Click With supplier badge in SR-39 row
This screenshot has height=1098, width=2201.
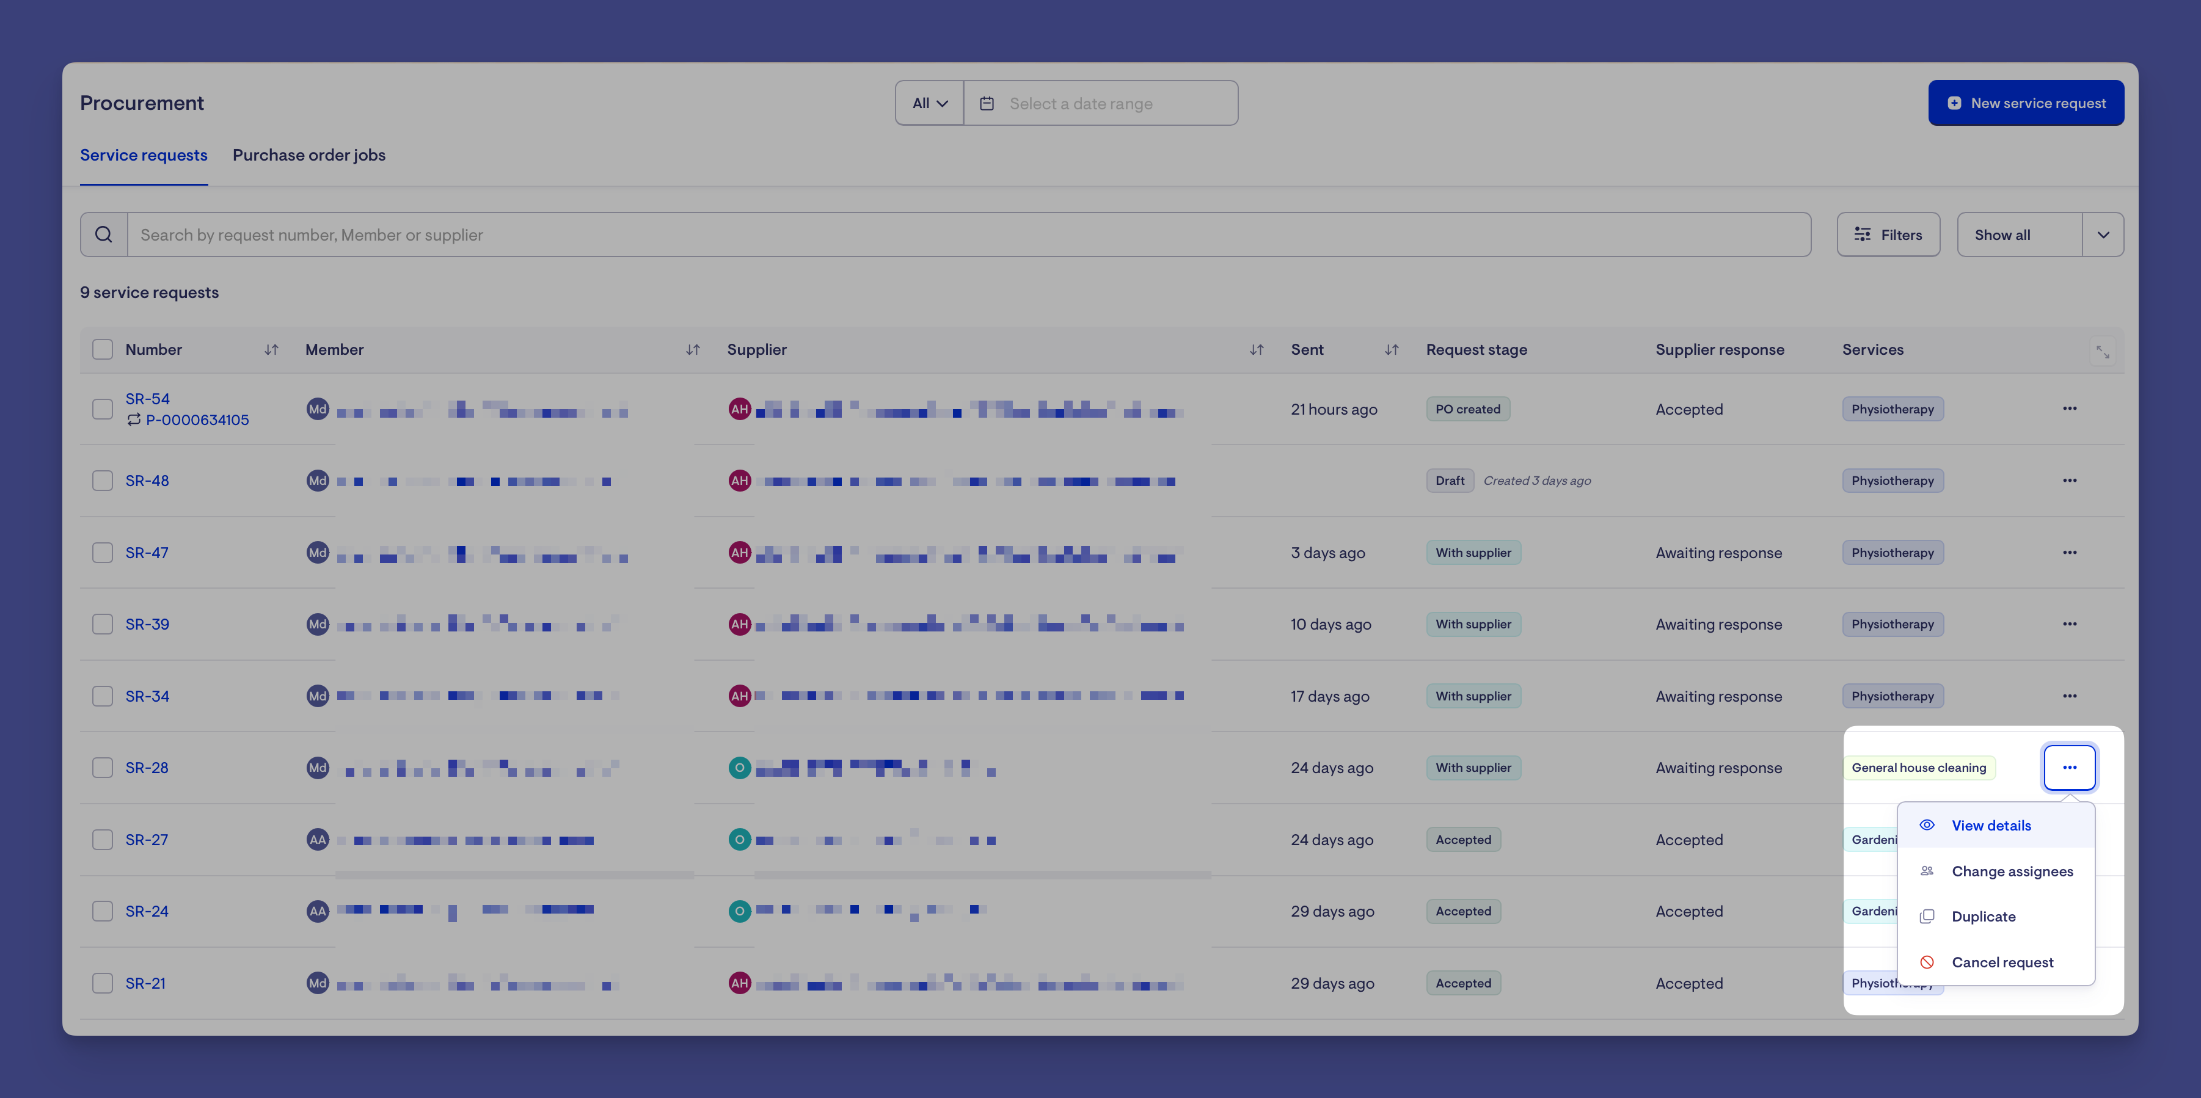coord(1473,624)
